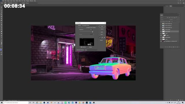Click the Lock all layers icon

point(170,22)
